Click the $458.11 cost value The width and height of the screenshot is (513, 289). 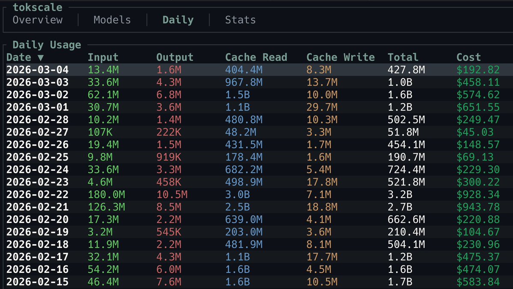pyautogui.click(x=478, y=82)
